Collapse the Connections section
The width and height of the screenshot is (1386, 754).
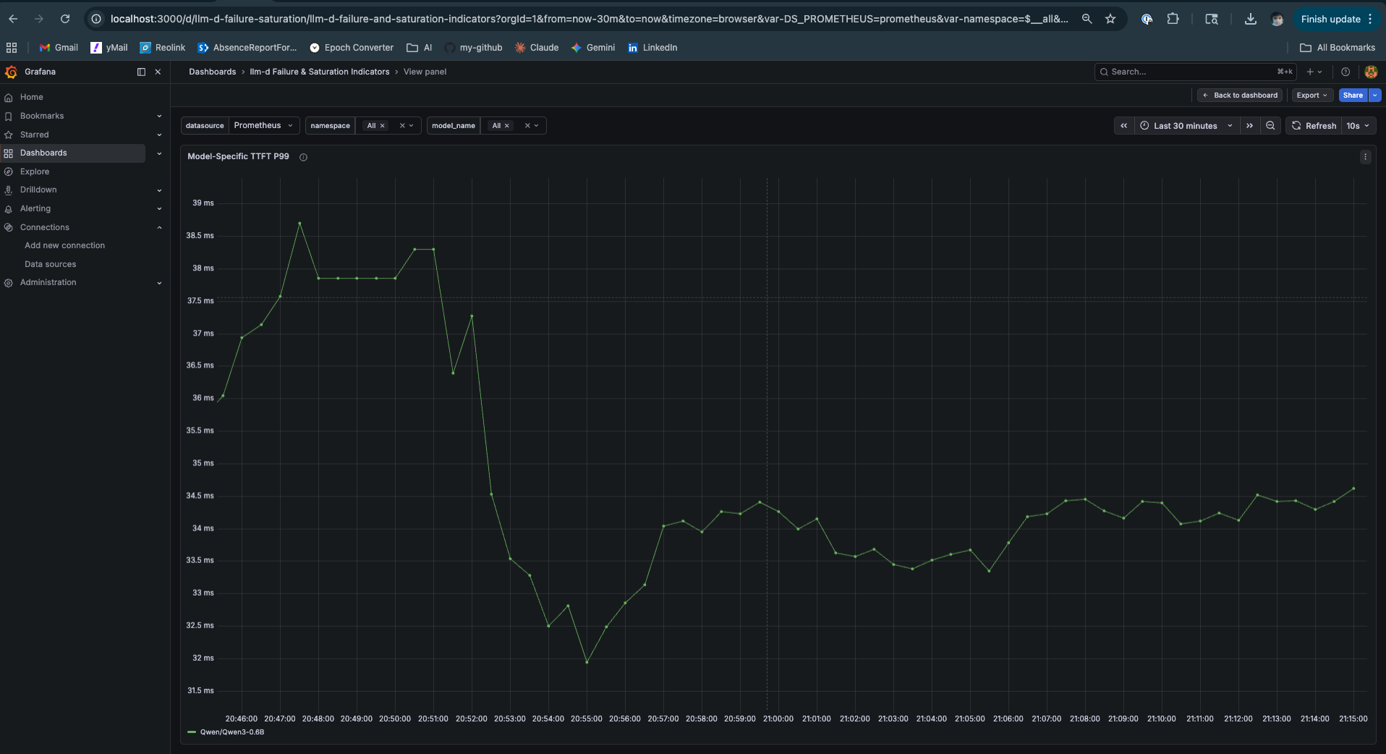coord(159,226)
